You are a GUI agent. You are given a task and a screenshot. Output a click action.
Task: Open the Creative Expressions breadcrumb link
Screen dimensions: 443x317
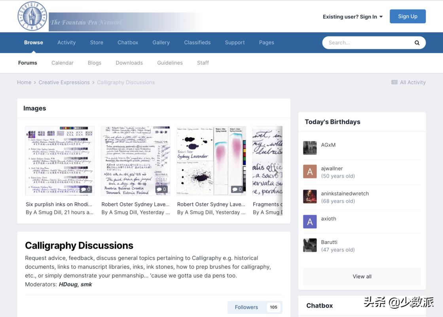64,82
